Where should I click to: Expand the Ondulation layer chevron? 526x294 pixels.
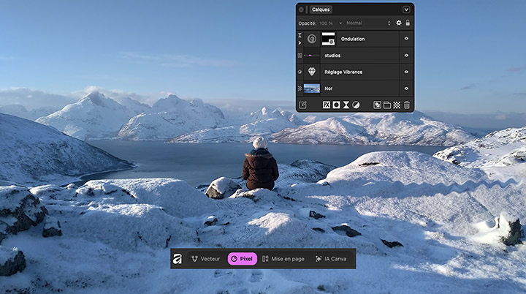300,43
